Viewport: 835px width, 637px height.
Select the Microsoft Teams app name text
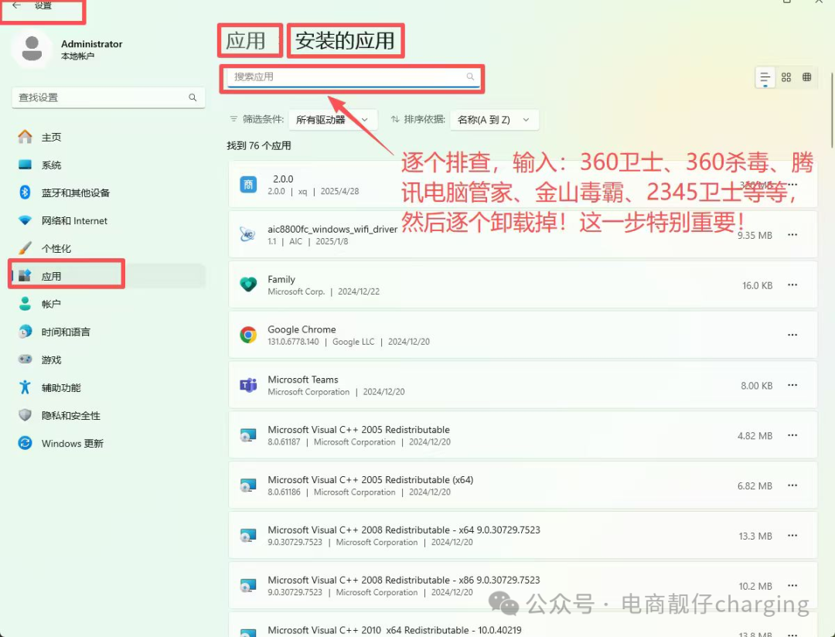[302, 380]
